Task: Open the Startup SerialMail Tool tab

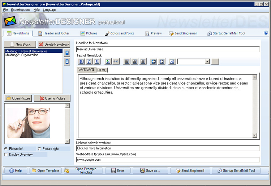Action: (x=226, y=33)
